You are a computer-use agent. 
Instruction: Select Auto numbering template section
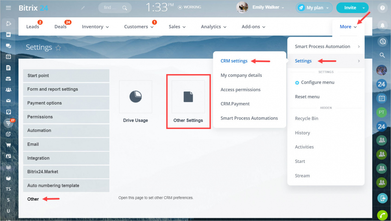point(66,186)
